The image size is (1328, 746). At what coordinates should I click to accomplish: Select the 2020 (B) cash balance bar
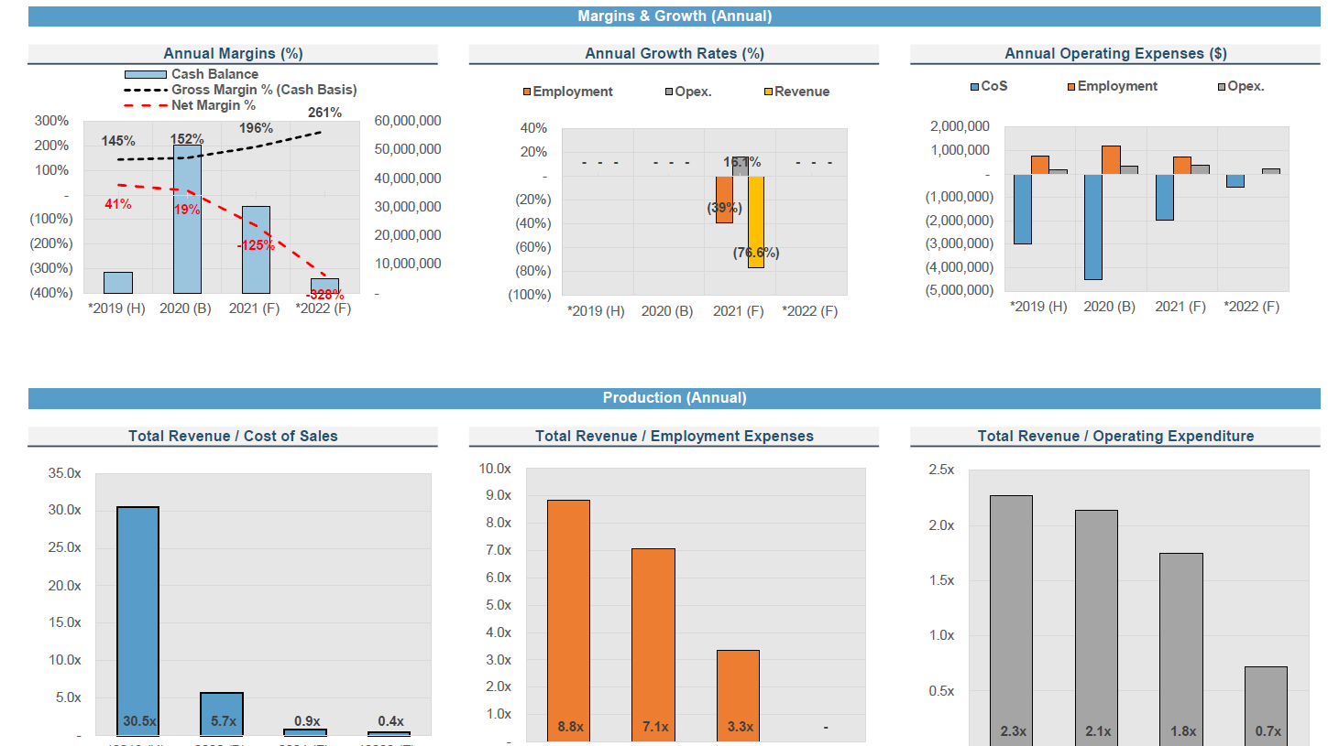point(187,219)
